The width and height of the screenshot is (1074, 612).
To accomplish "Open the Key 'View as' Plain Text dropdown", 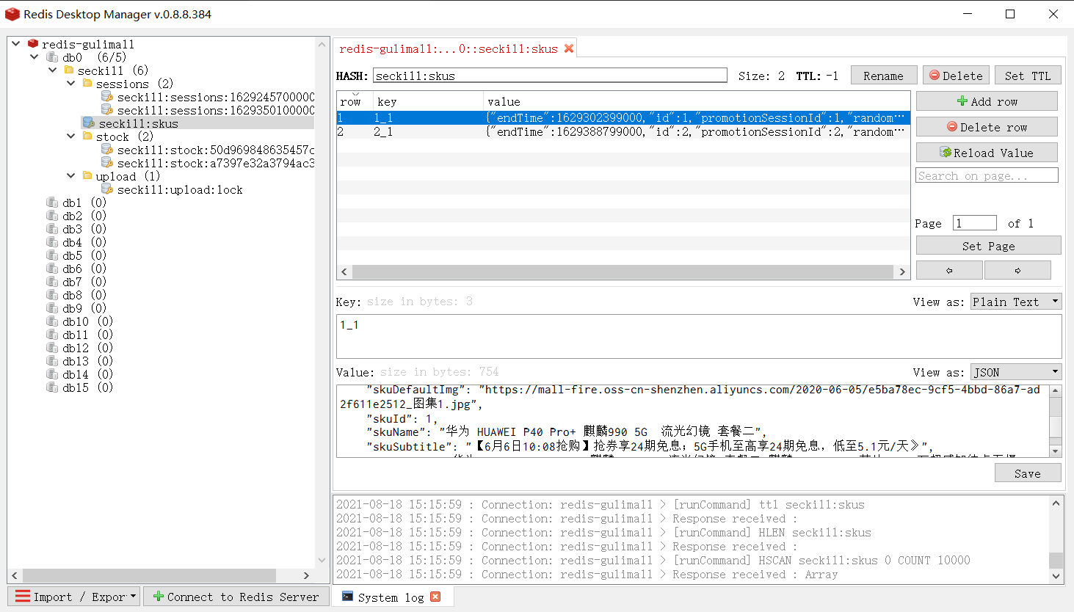I will [1016, 302].
